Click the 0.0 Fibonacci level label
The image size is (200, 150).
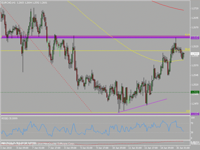pos(188,111)
